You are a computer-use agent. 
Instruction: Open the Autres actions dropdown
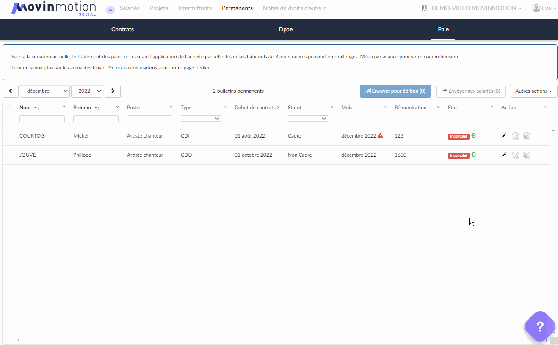pyautogui.click(x=533, y=91)
